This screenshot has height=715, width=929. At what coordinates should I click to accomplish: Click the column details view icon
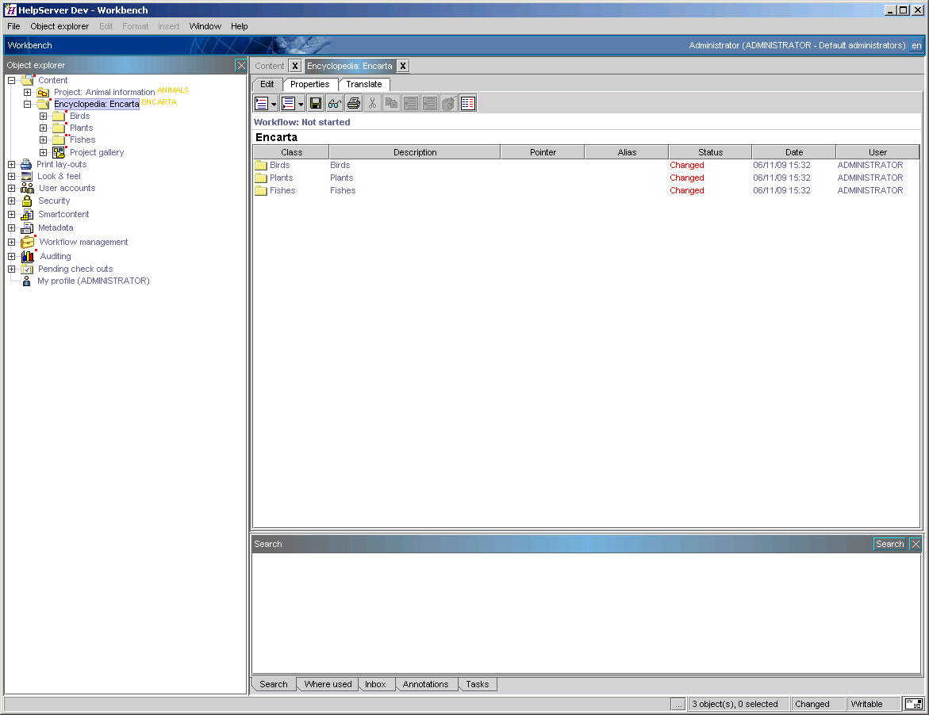click(467, 104)
